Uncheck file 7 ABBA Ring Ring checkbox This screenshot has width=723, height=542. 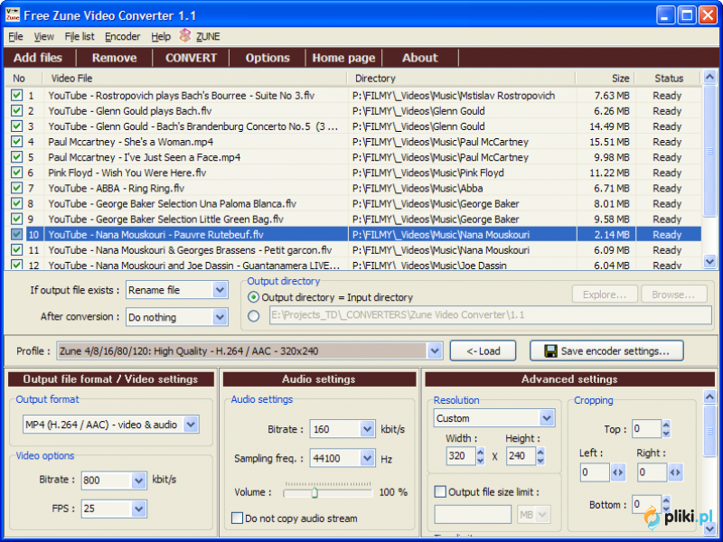pos(17,188)
